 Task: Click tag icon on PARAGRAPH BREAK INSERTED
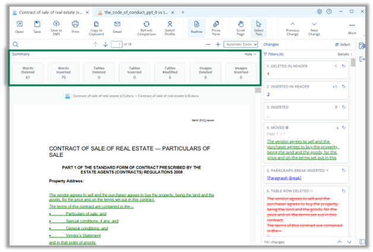coord(344,171)
